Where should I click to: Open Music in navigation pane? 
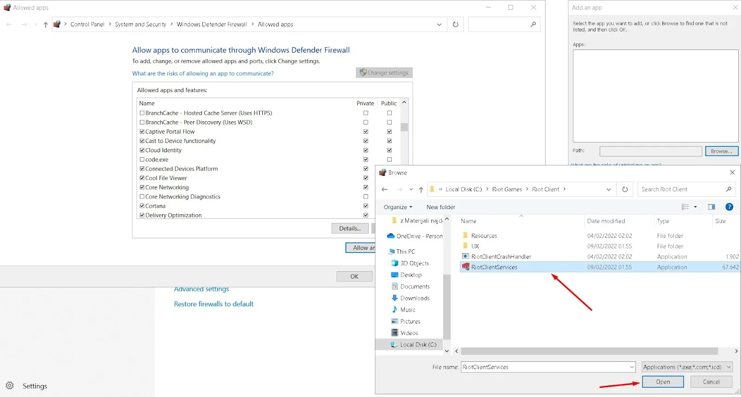(403, 310)
